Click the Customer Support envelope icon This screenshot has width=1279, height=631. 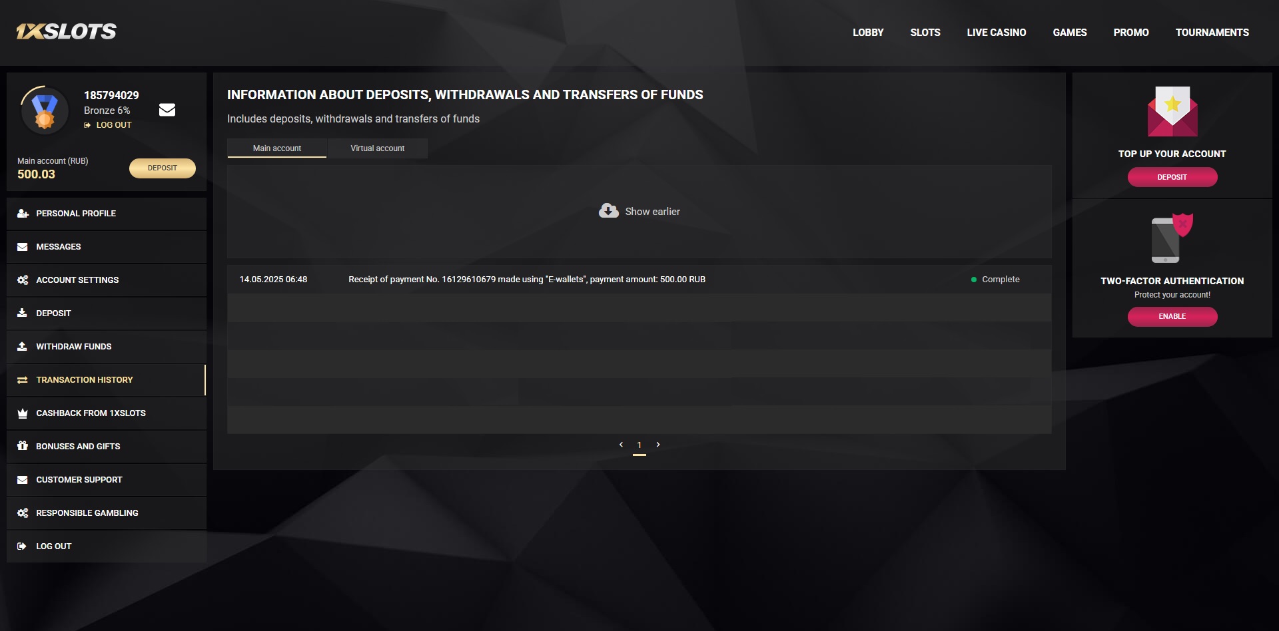tap(23, 480)
